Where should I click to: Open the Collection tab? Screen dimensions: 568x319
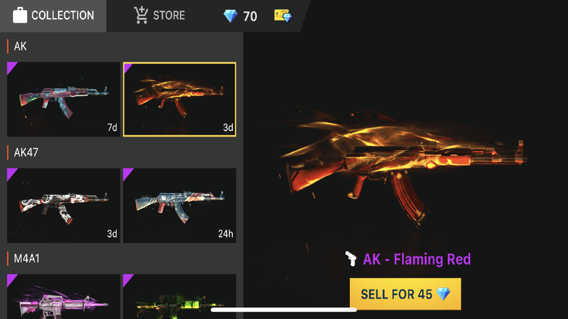click(53, 15)
